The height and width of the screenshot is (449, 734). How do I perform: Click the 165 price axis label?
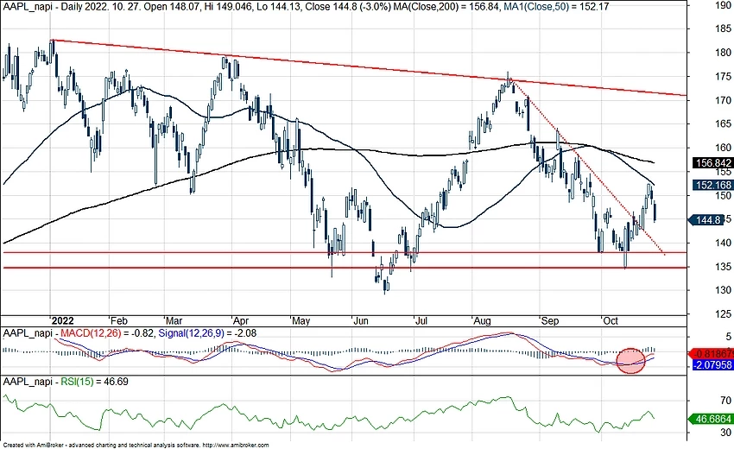[x=724, y=123]
